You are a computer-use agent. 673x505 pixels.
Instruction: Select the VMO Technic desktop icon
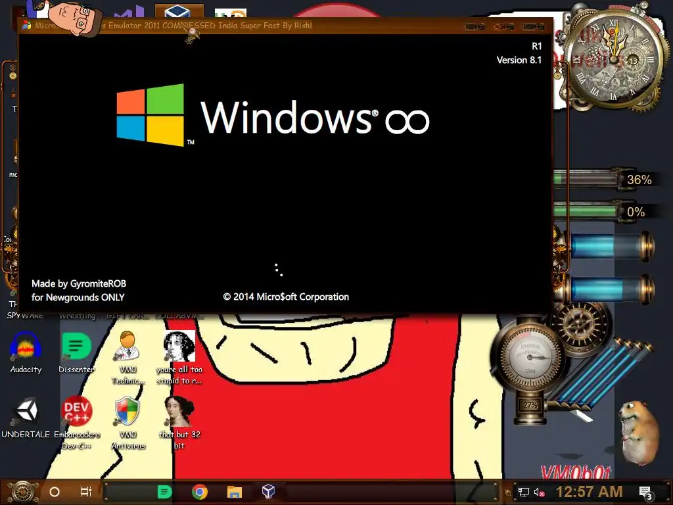[x=128, y=357]
